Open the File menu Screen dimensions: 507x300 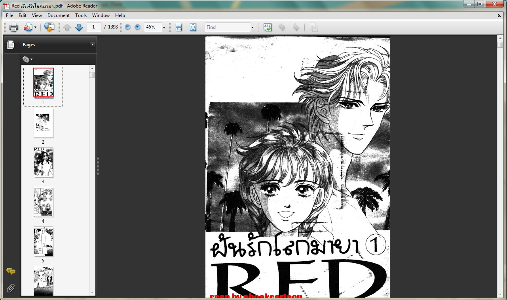(x=9, y=15)
